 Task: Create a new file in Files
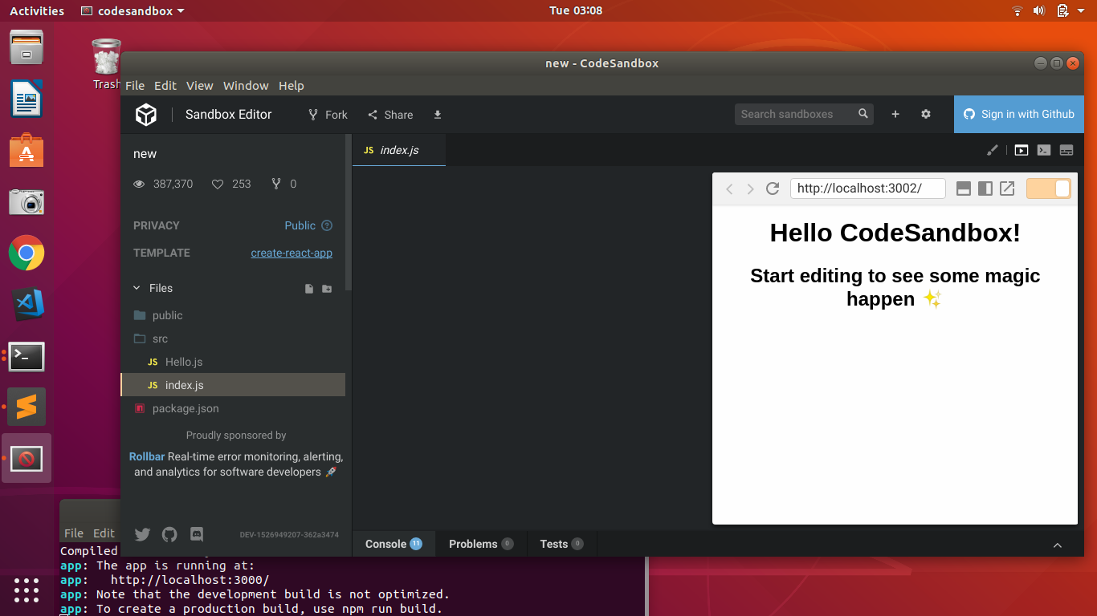point(309,289)
